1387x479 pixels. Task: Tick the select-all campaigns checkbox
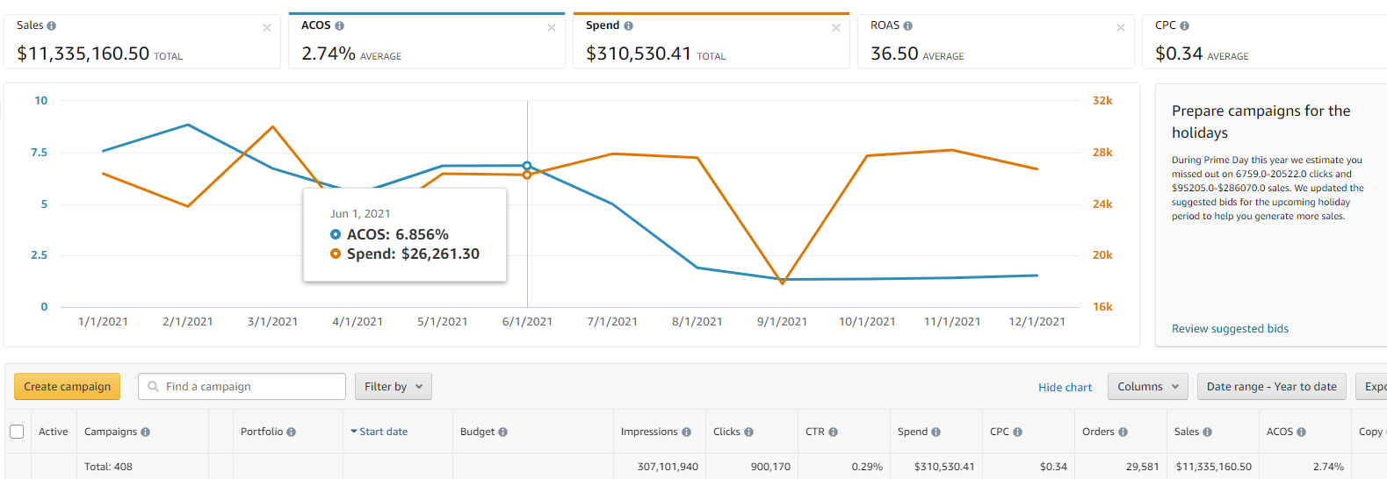(17, 432)
